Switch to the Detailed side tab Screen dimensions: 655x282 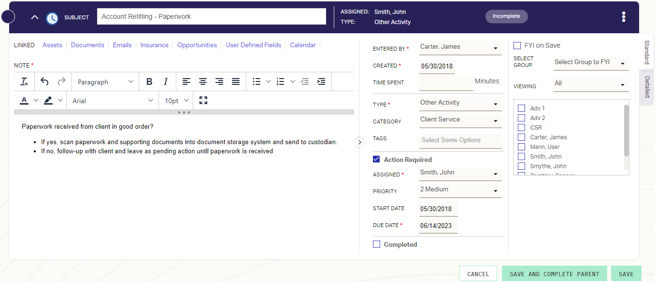pyautogui.click(x=647, y=87)
